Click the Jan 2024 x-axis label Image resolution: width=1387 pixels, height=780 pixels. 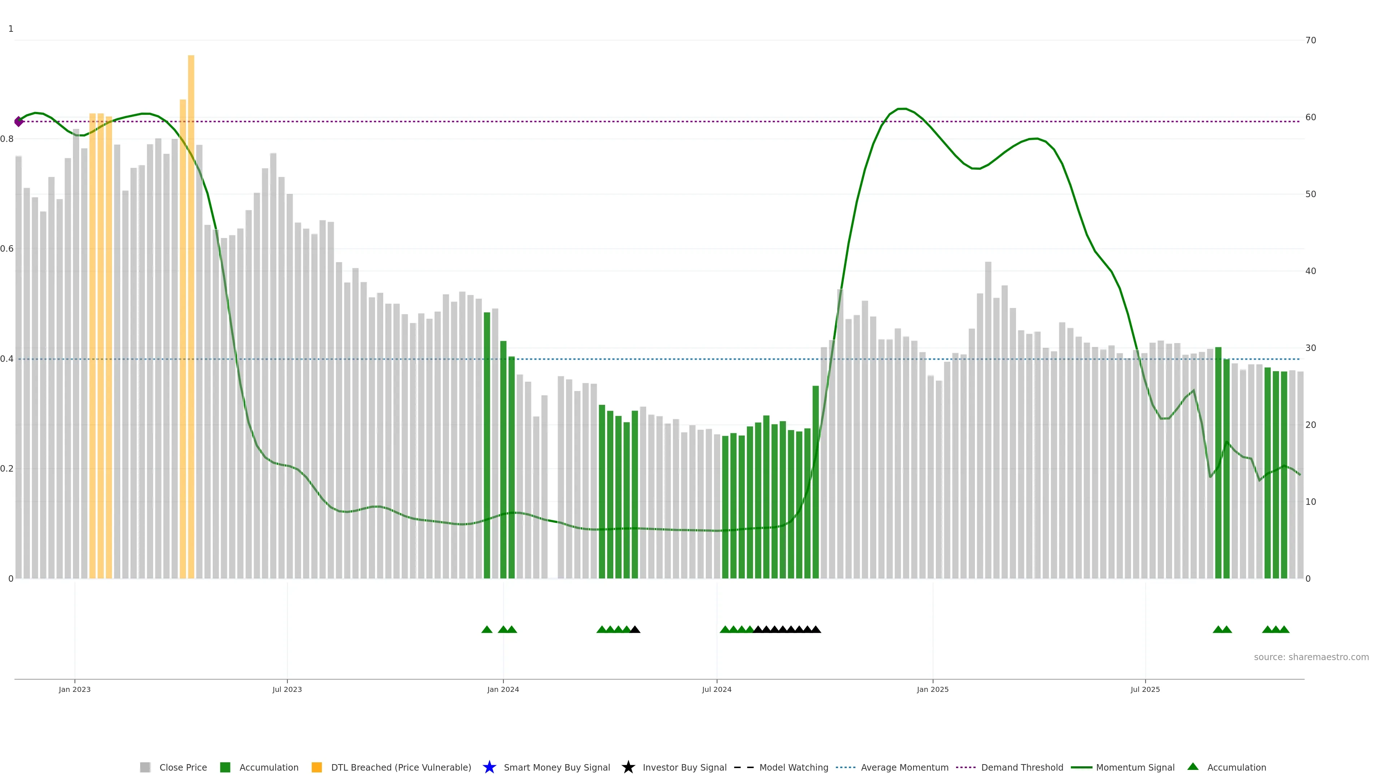point(503,689)
